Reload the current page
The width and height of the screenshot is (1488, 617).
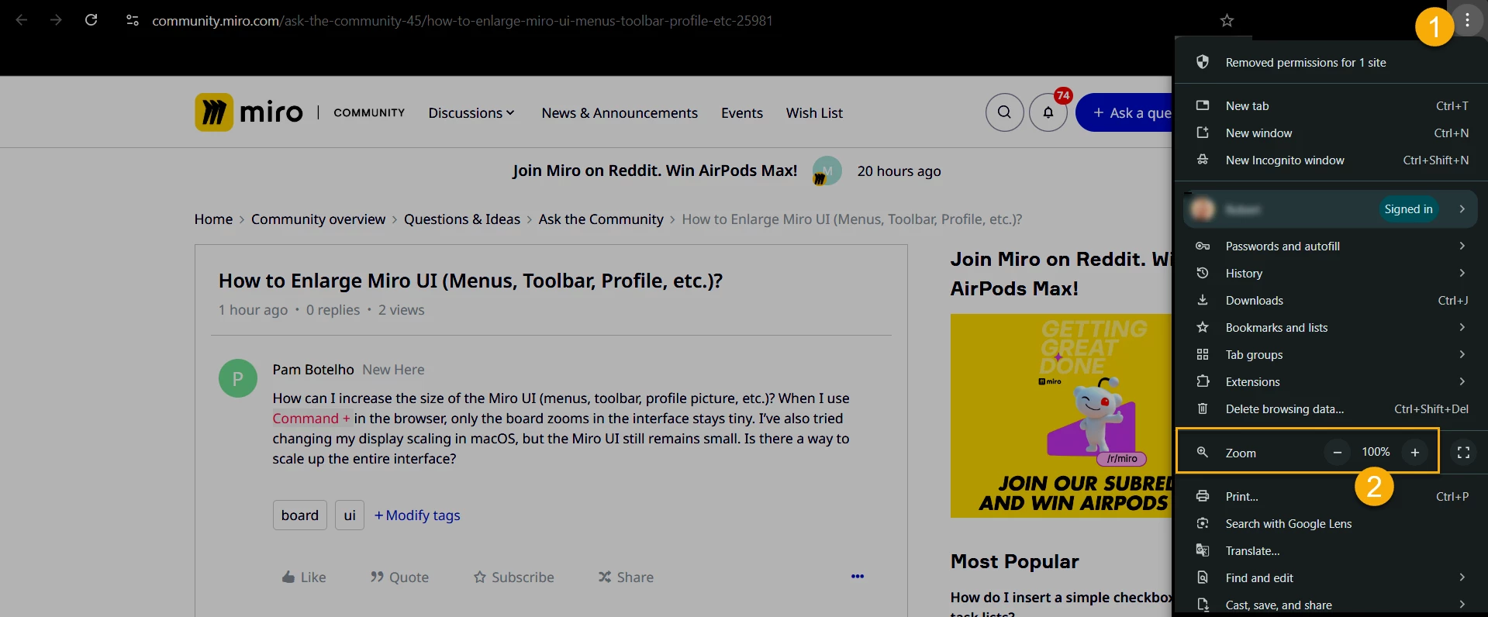[x=91, y=20]
